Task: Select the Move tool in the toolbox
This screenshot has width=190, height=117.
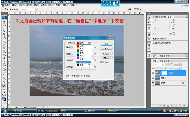Action: click(4, 22)
